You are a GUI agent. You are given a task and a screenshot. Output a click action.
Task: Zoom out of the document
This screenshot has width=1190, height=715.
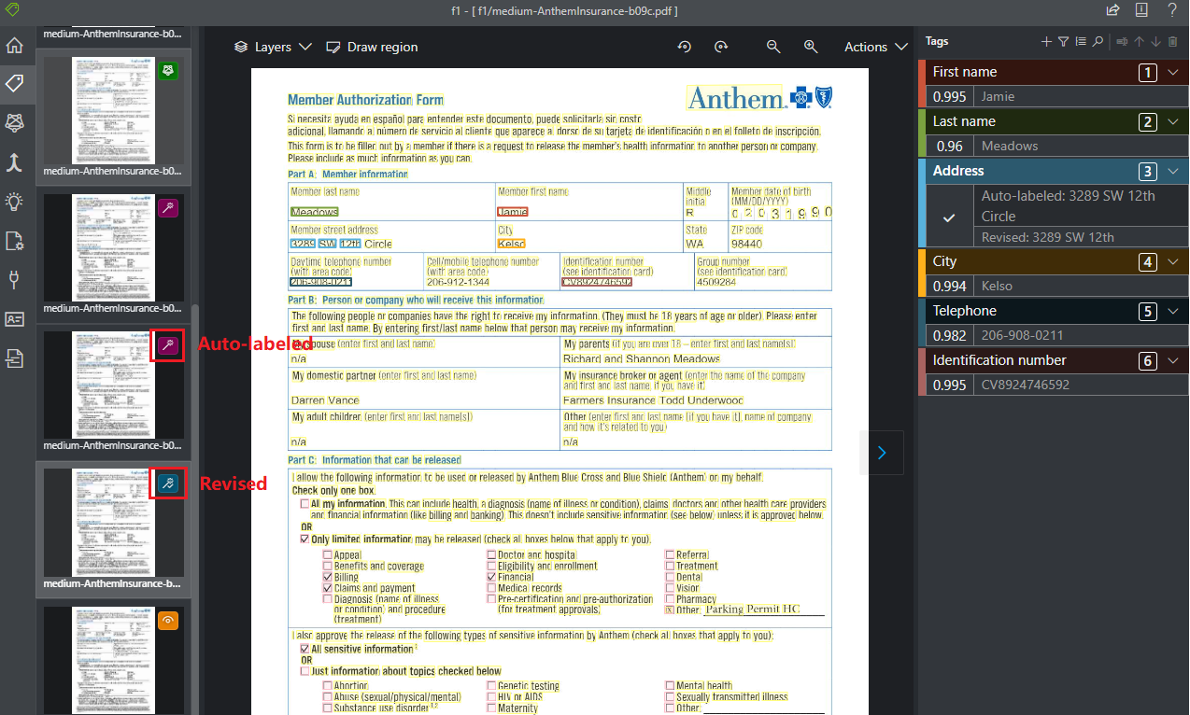pos(773,47)
